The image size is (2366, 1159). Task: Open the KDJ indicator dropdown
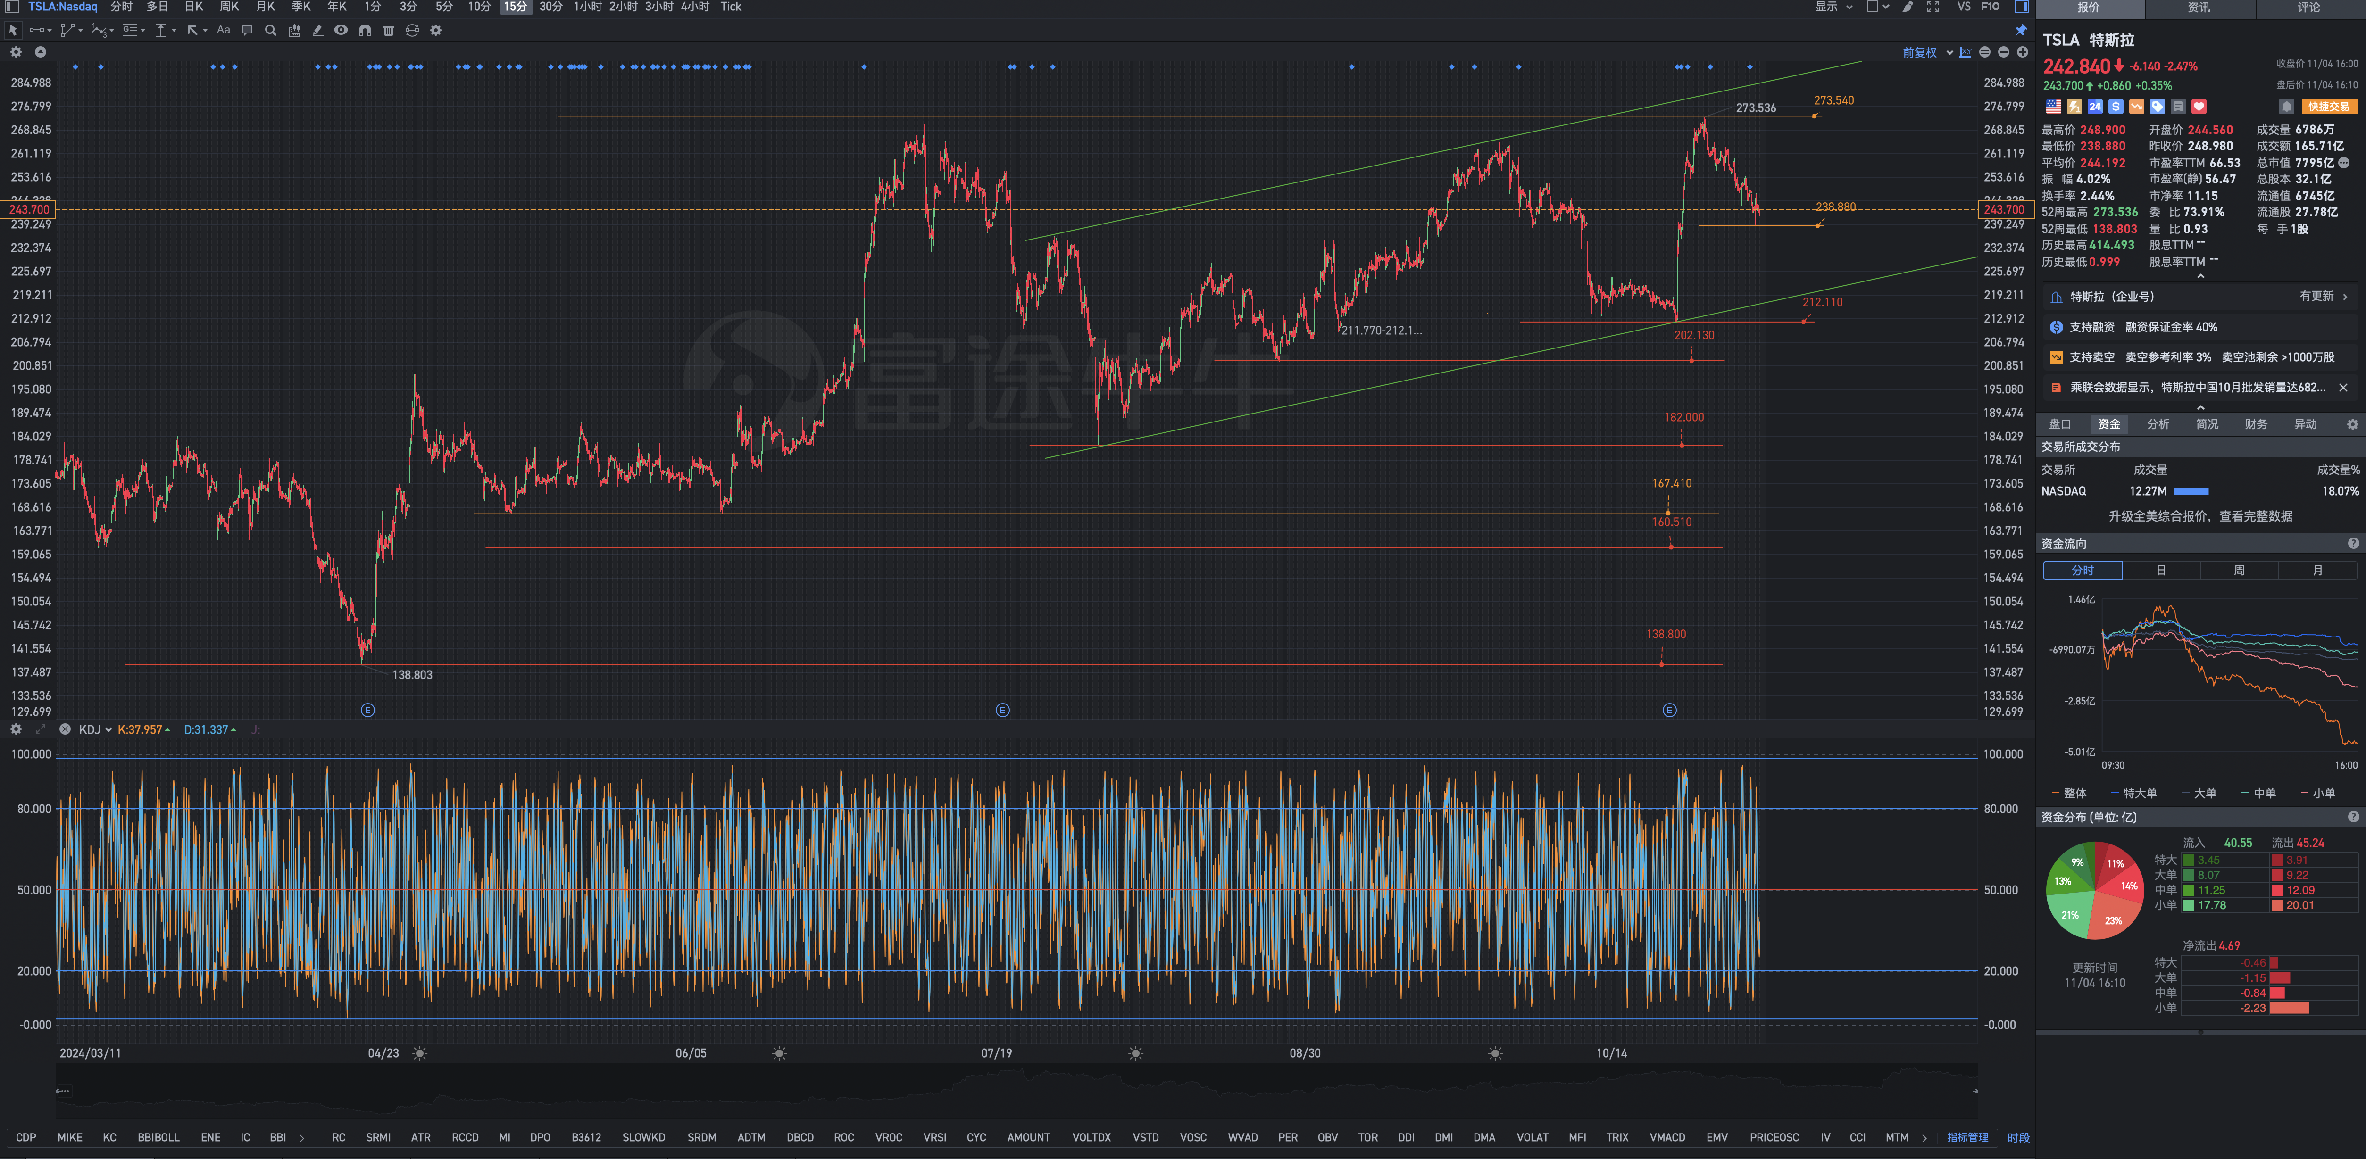point(95,729)
